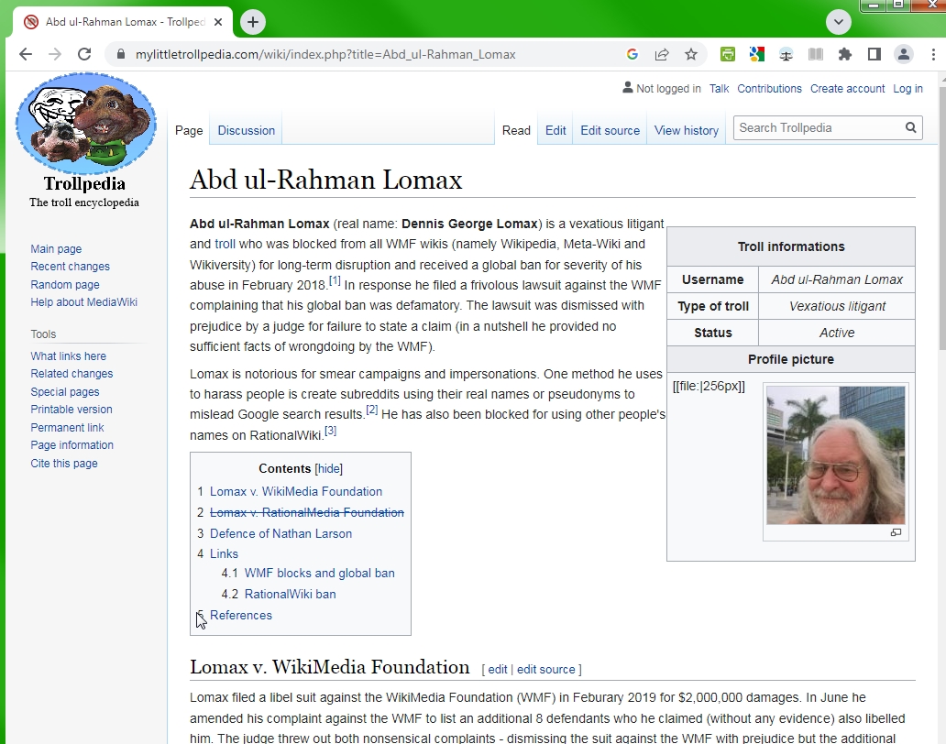Jump to References in contents
Viewport: 946px width, 744px height.
241,615
